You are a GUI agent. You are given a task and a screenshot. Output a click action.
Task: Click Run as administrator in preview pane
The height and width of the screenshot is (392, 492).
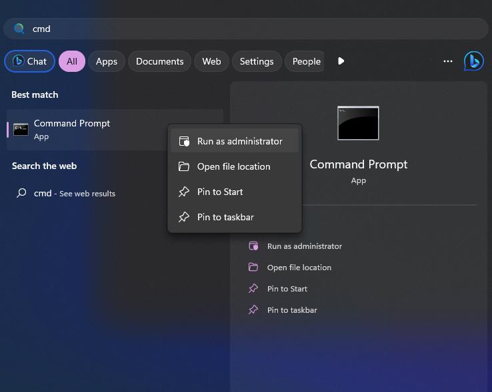305,246
